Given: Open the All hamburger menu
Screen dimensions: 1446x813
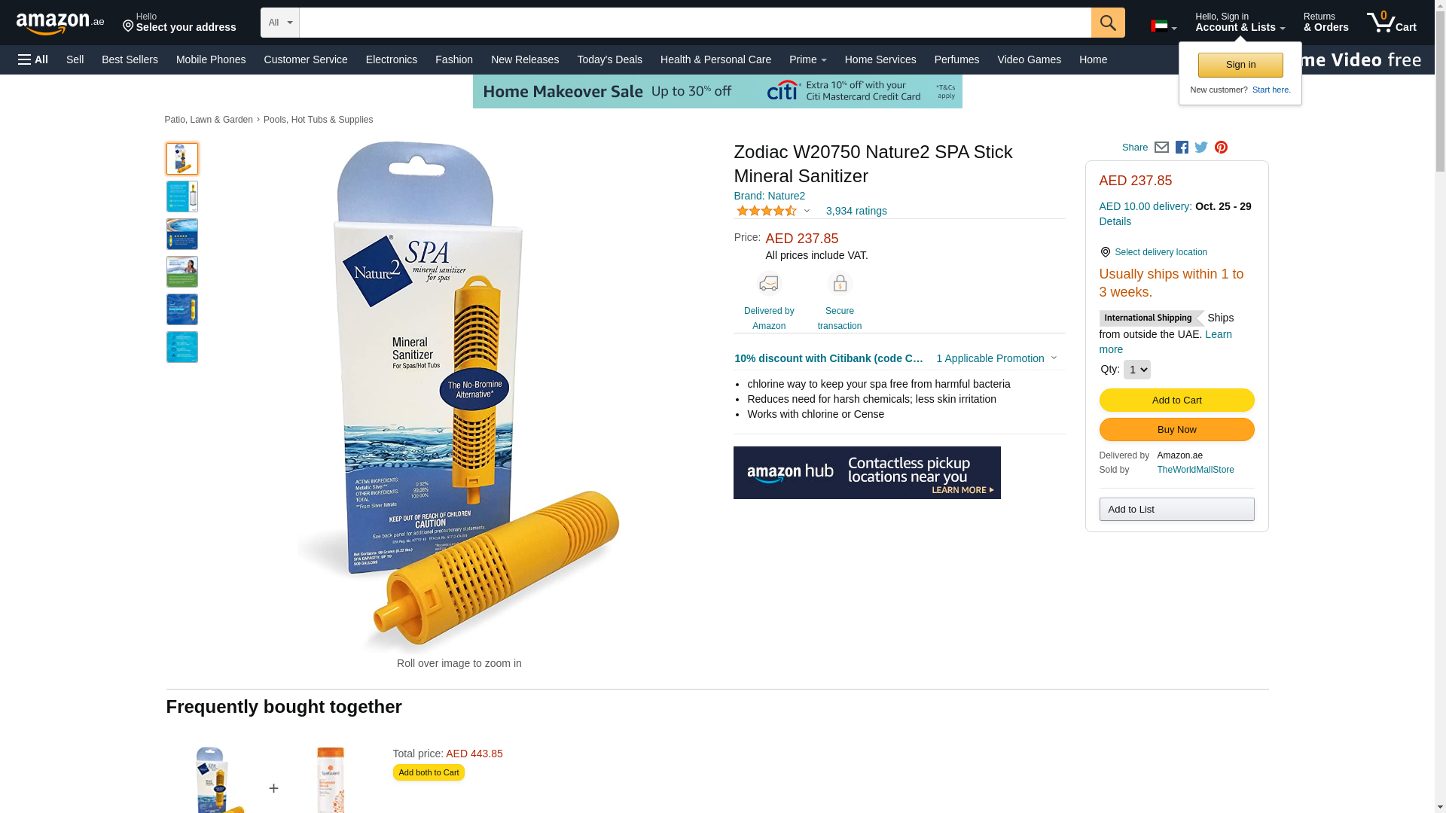Looking at the screenshot, I should pyautogui.click(x=33, y=59).
